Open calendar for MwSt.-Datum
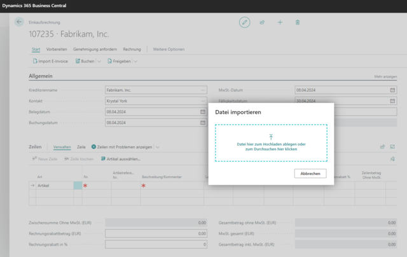The width and height of the screenshot is (407, 257). (392, 90)
